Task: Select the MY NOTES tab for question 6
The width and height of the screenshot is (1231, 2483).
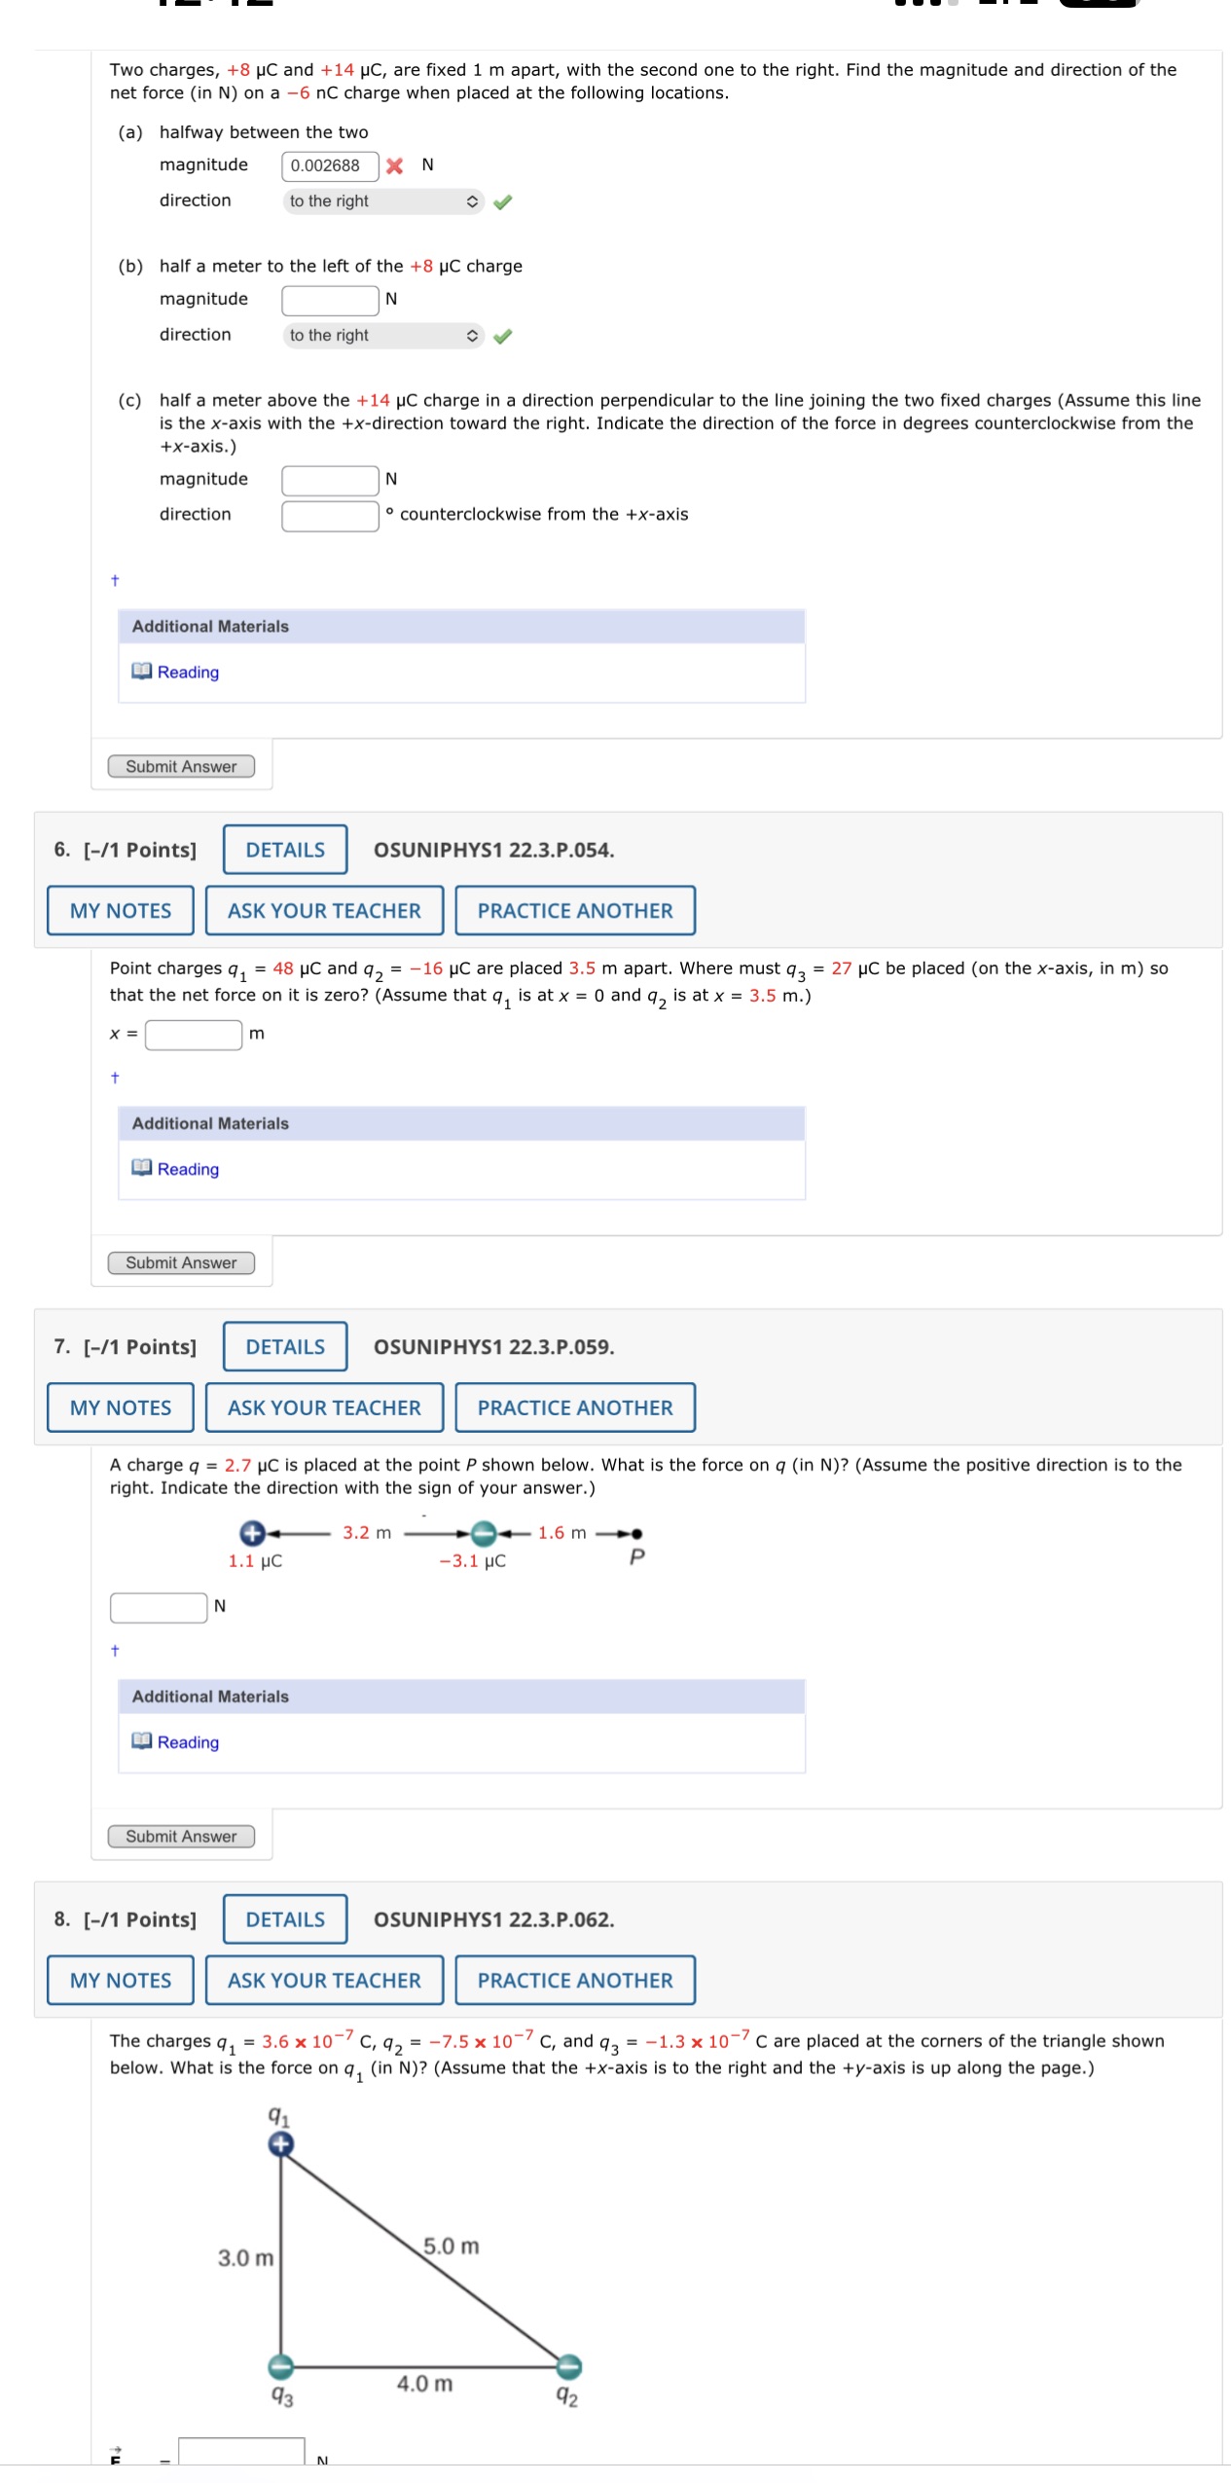Action: [119, 910]
